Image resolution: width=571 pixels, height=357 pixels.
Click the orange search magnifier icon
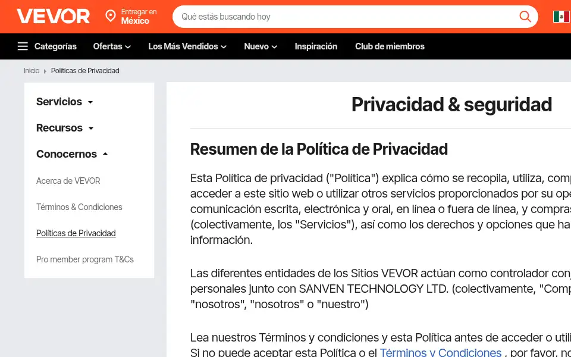pos(525,17)
